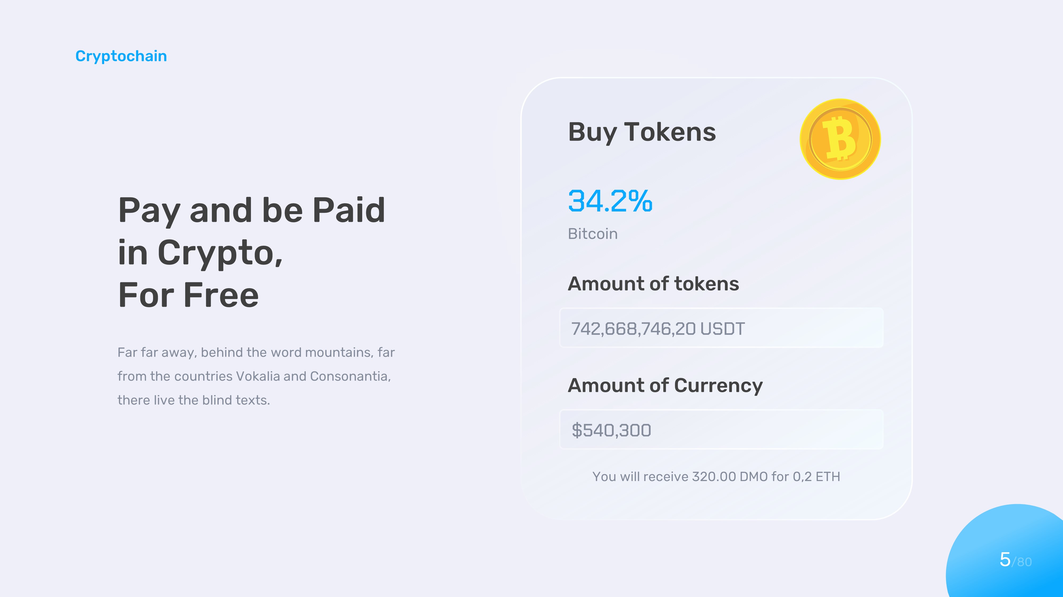Select the 'Amount of Currency' label
The image size is (1063, 597).
point(665,386)
